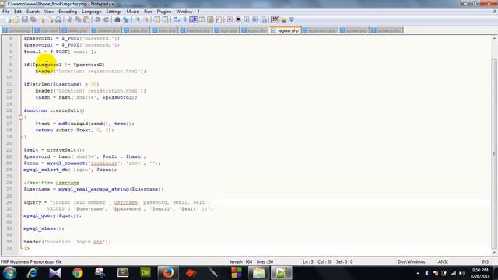This screenshot has height=280, width=498.
Task: Start macro recording with the red dot
Action: point(230,19)
